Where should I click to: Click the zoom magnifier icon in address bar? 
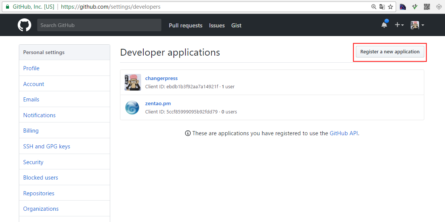(x=374, y=7)
